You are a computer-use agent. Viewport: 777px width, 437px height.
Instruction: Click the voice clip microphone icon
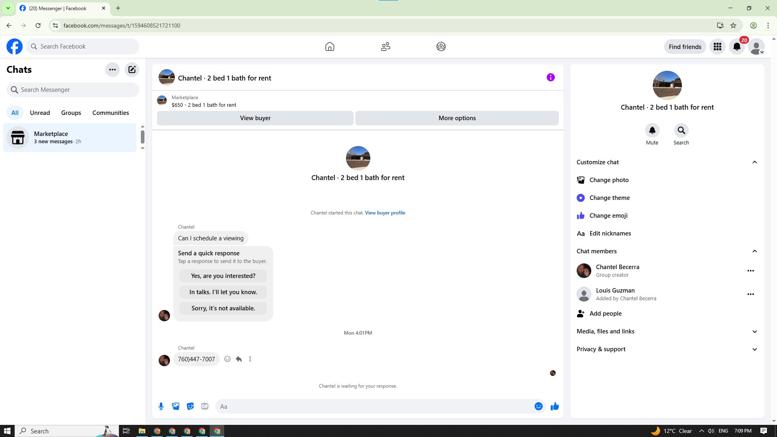tap(161, 406)
